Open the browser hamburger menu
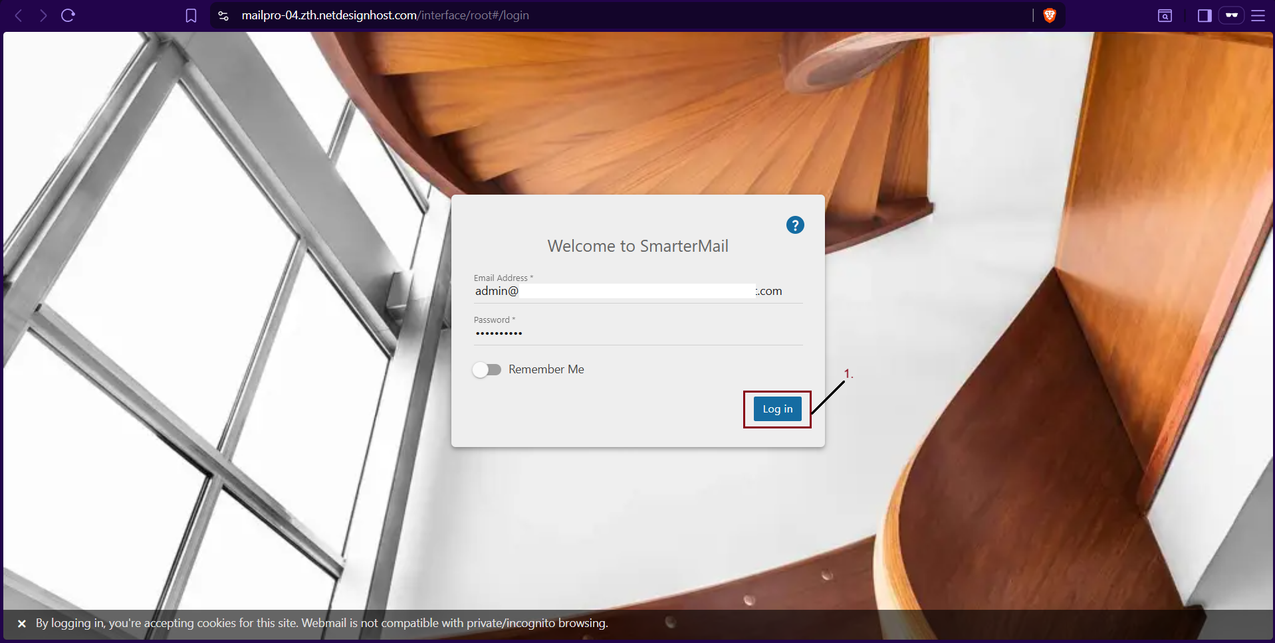Viewport: 1275px width, 643px height. coord(1258,15)
